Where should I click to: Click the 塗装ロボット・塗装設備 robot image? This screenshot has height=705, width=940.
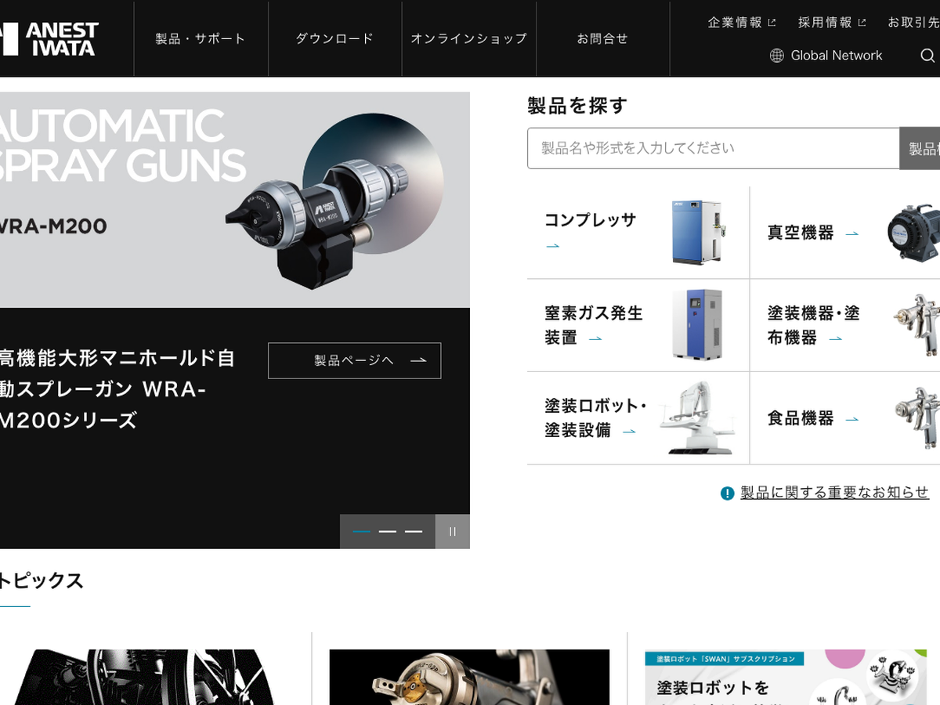pyautogui.click(x=696, y=418)
